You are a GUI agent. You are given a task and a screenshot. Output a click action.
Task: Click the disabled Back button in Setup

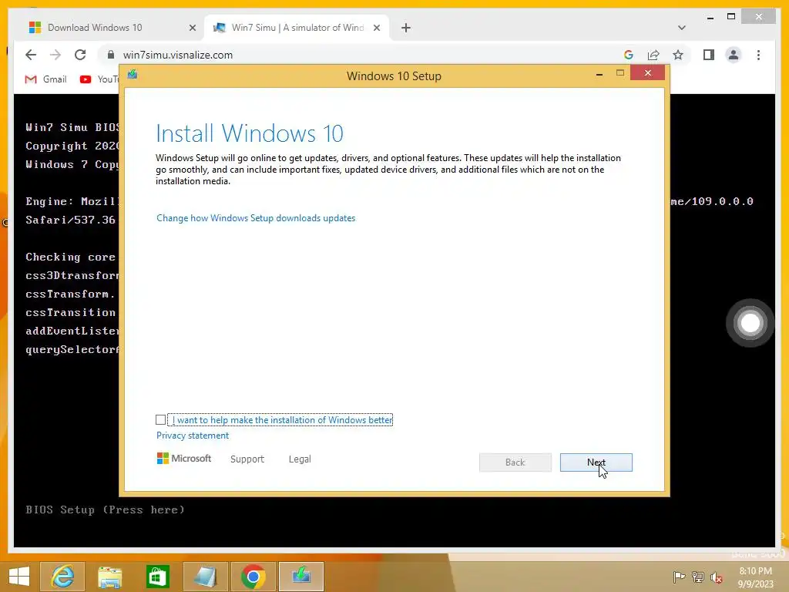coord(515,462)
